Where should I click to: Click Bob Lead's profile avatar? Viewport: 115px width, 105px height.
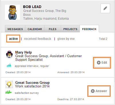12,12
